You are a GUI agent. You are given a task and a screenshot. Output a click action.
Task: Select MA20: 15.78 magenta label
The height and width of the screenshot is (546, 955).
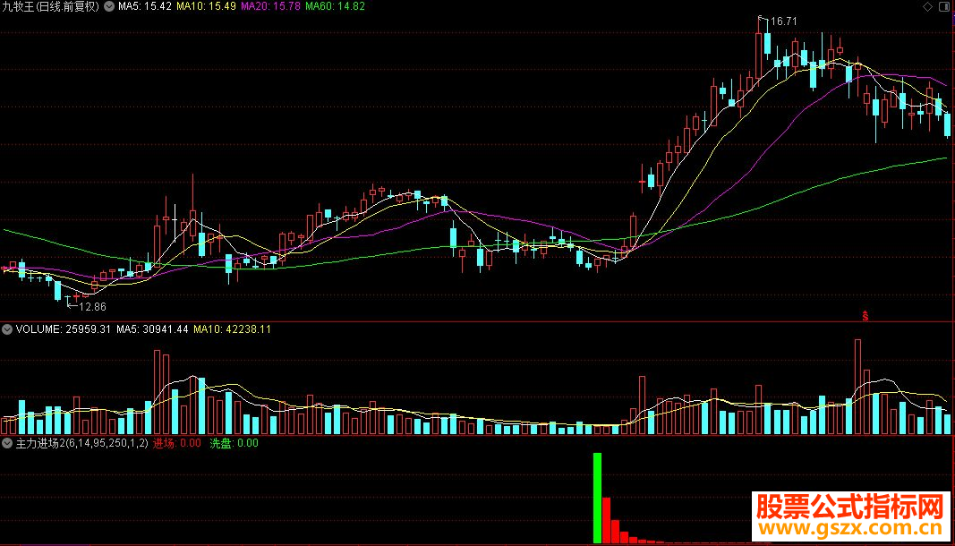(271, 6)
